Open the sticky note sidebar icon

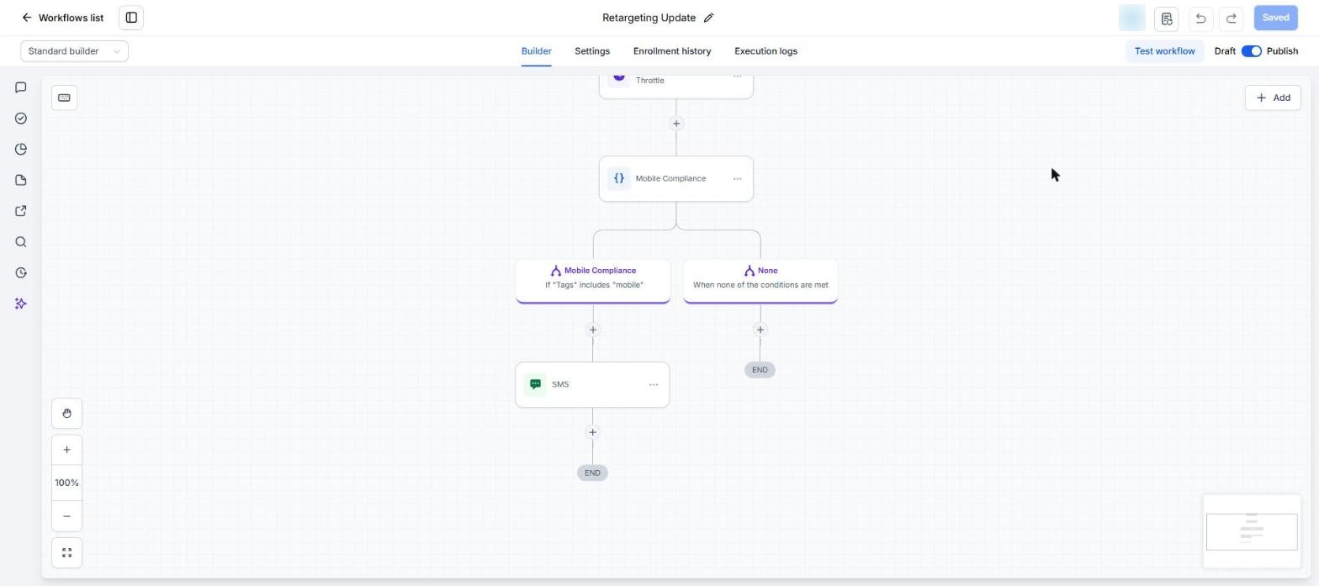click(21, 180)
